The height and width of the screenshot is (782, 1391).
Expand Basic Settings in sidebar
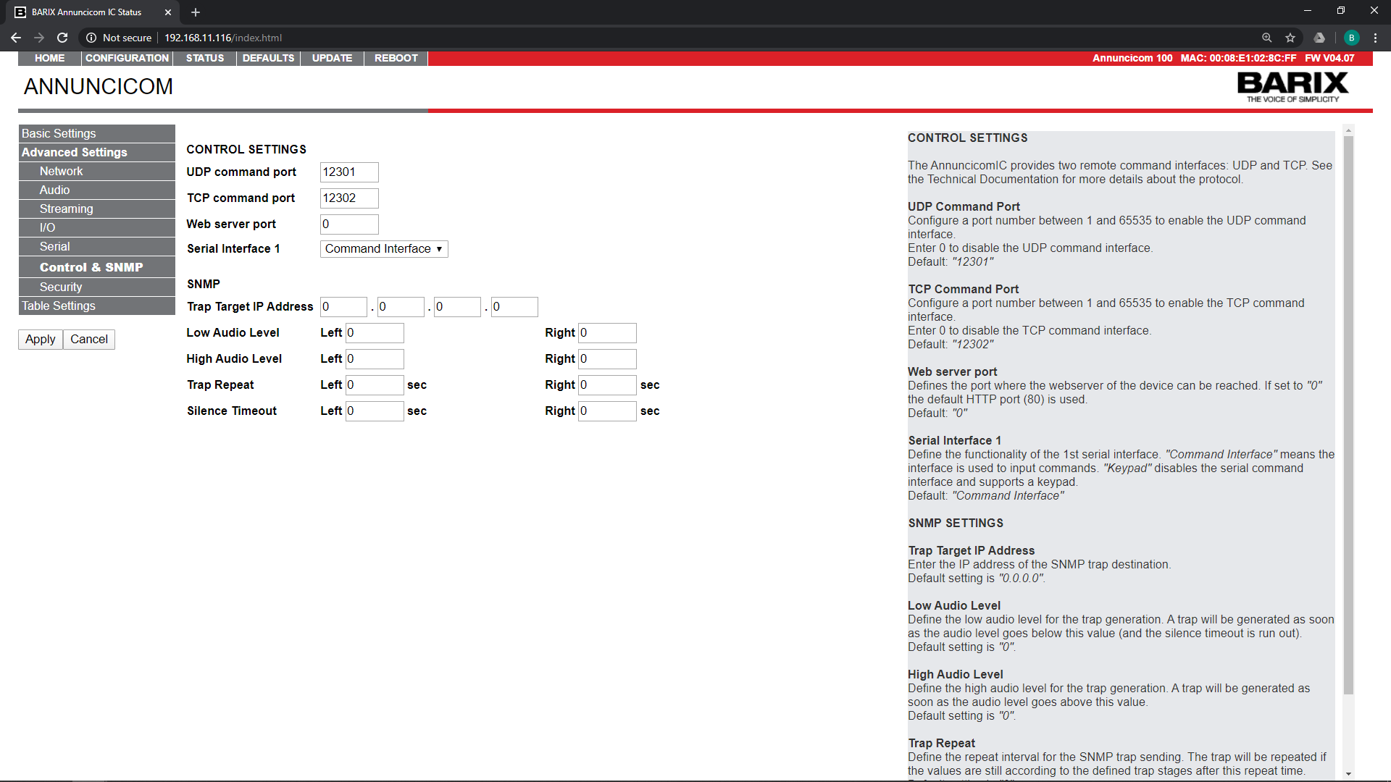[x=59, y=133]
